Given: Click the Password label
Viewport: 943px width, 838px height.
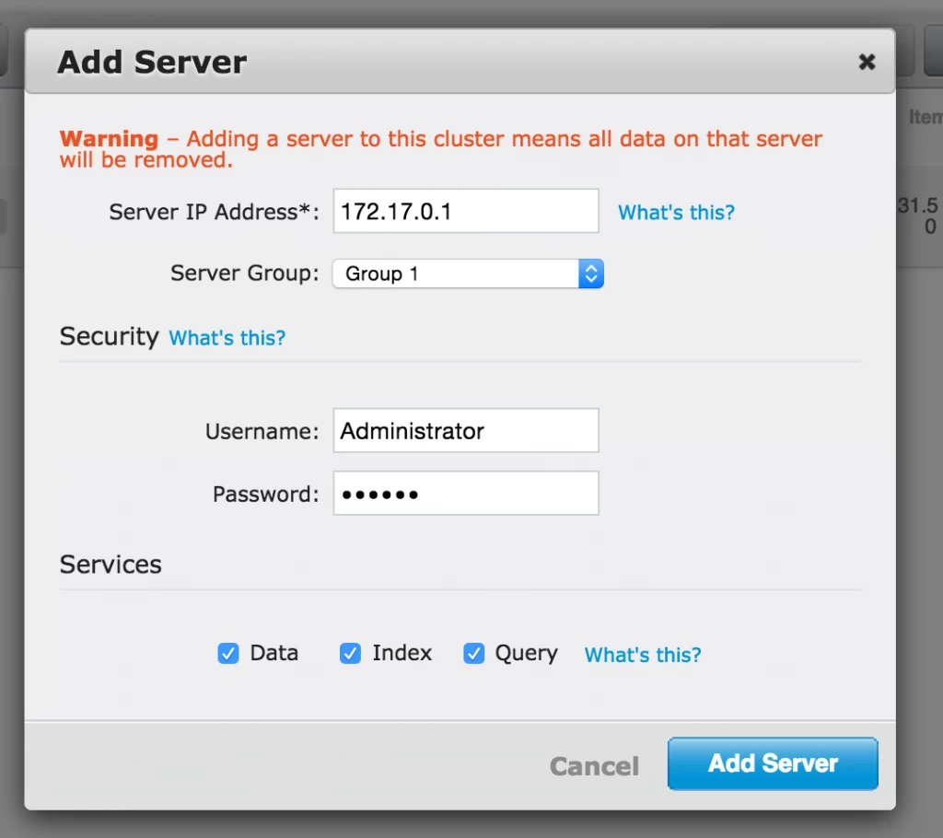Looking at the screenshot, I should point(266,494).
